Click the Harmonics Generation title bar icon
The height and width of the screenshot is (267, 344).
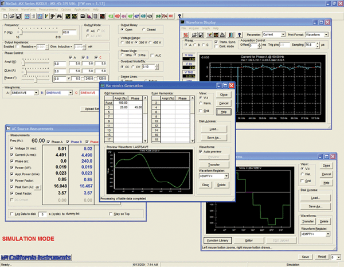point(103,86)
